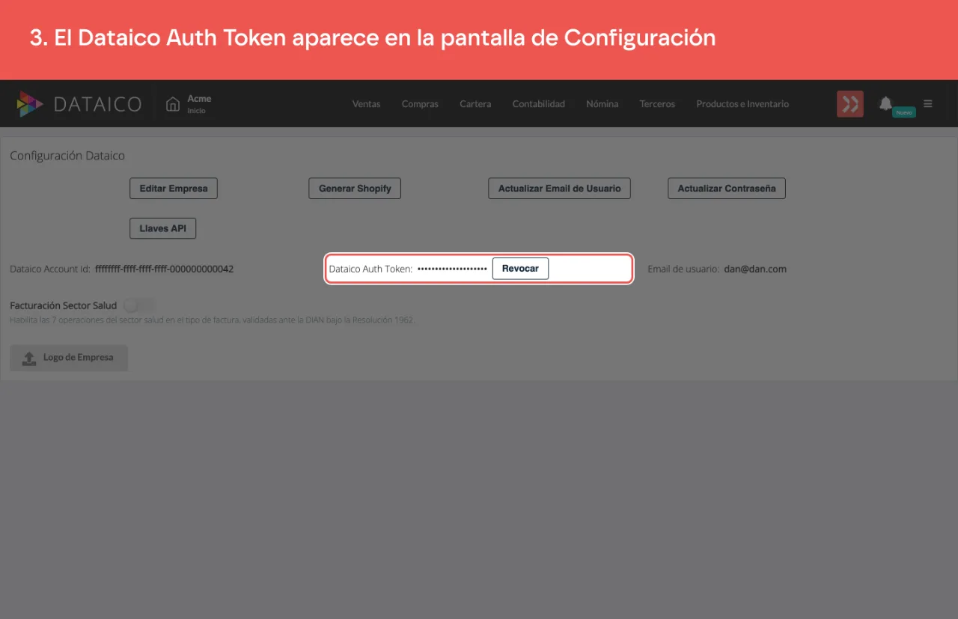Click the Actualizar Contraseña button

727,189
